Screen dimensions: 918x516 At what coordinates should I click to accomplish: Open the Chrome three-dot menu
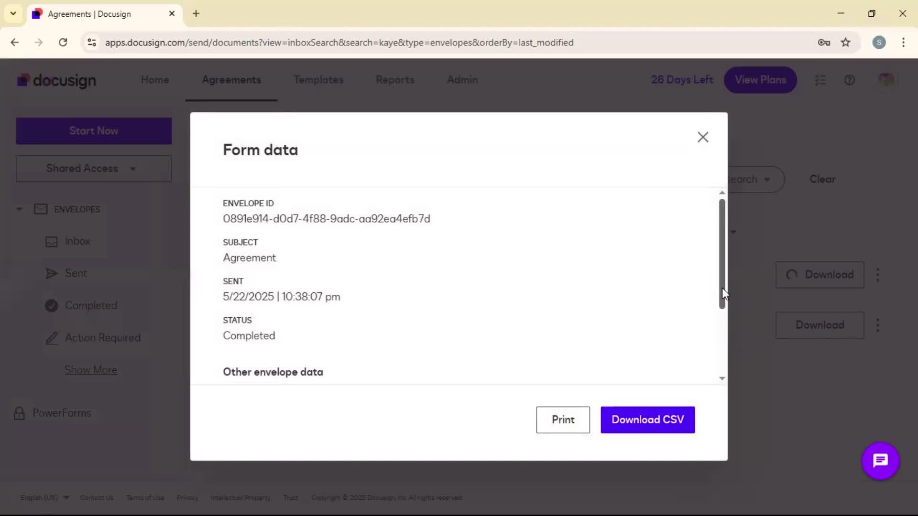903,43
